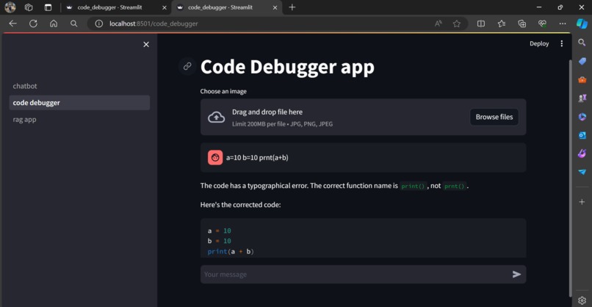The width and height of the screenshot is (592, 307).
Task: Click the heading anchor link icon
Action: point(187,66)
